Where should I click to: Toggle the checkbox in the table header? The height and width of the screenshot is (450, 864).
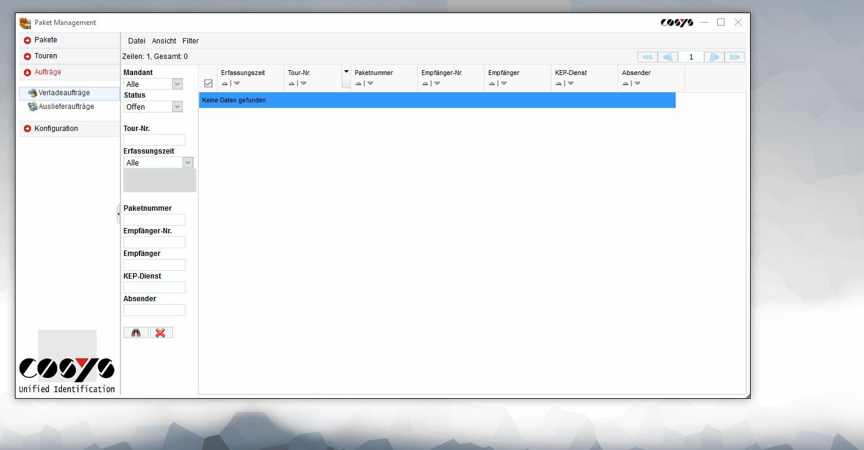pos(208,83)
